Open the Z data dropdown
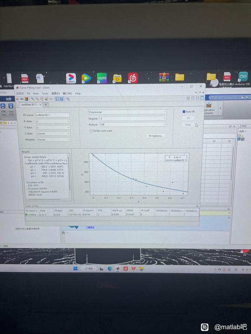Image resolution: width=251 pixels, height=334 pixels. pyautogui.click(x=54, y=134)
